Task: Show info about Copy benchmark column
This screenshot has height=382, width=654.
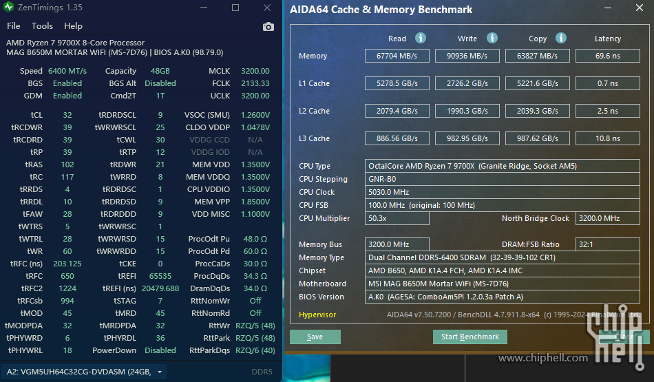Action: click(561, 38)
